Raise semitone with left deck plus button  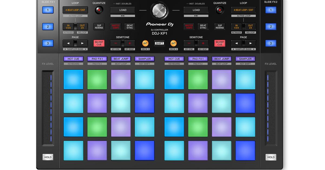point(130,43)
